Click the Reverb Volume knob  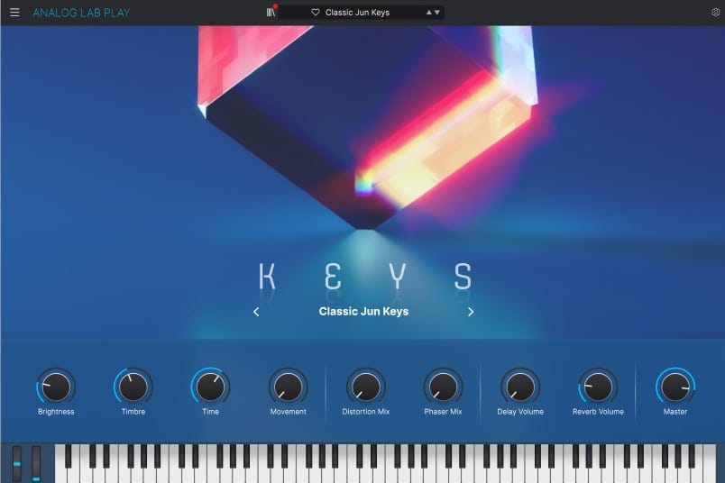[597, 387]
